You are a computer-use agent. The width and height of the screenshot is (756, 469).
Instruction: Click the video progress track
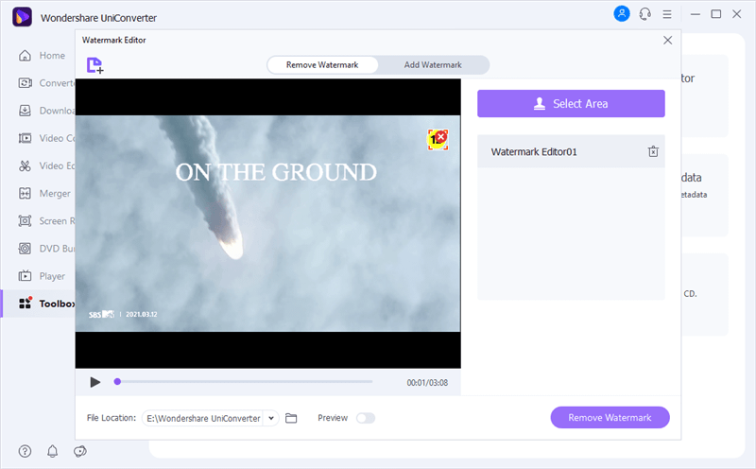tap(243, 382)
